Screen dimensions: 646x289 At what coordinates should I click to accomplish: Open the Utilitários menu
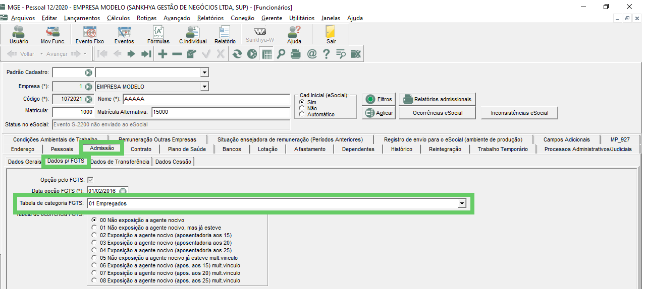(x=302, y=18)
